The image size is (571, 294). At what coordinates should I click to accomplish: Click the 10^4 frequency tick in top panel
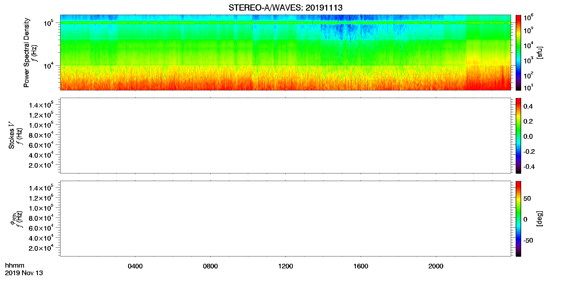(x=48, y=65)
